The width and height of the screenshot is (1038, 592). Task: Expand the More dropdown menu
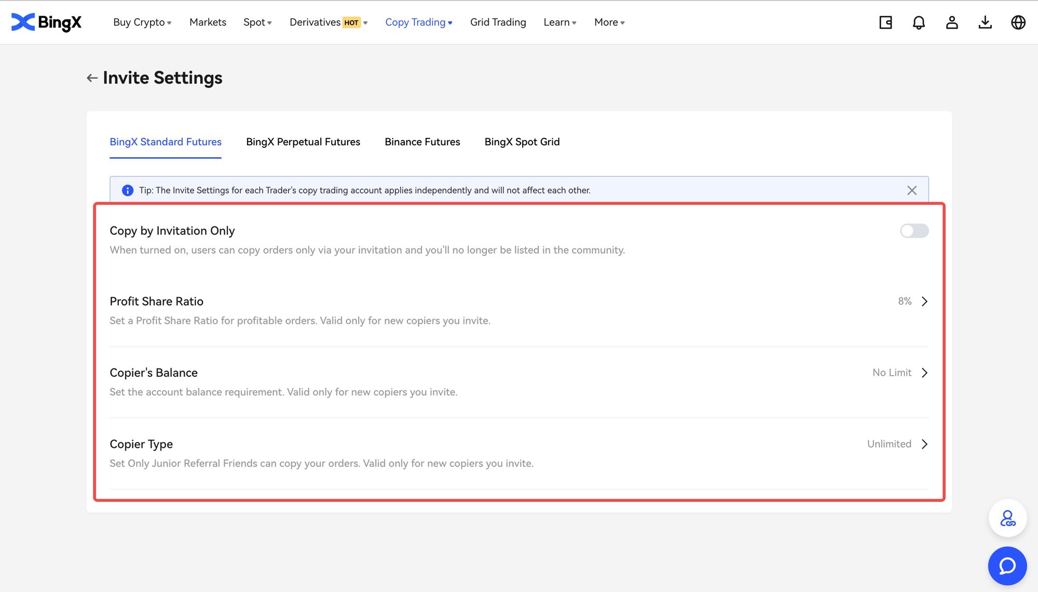(x=609, y=22)
